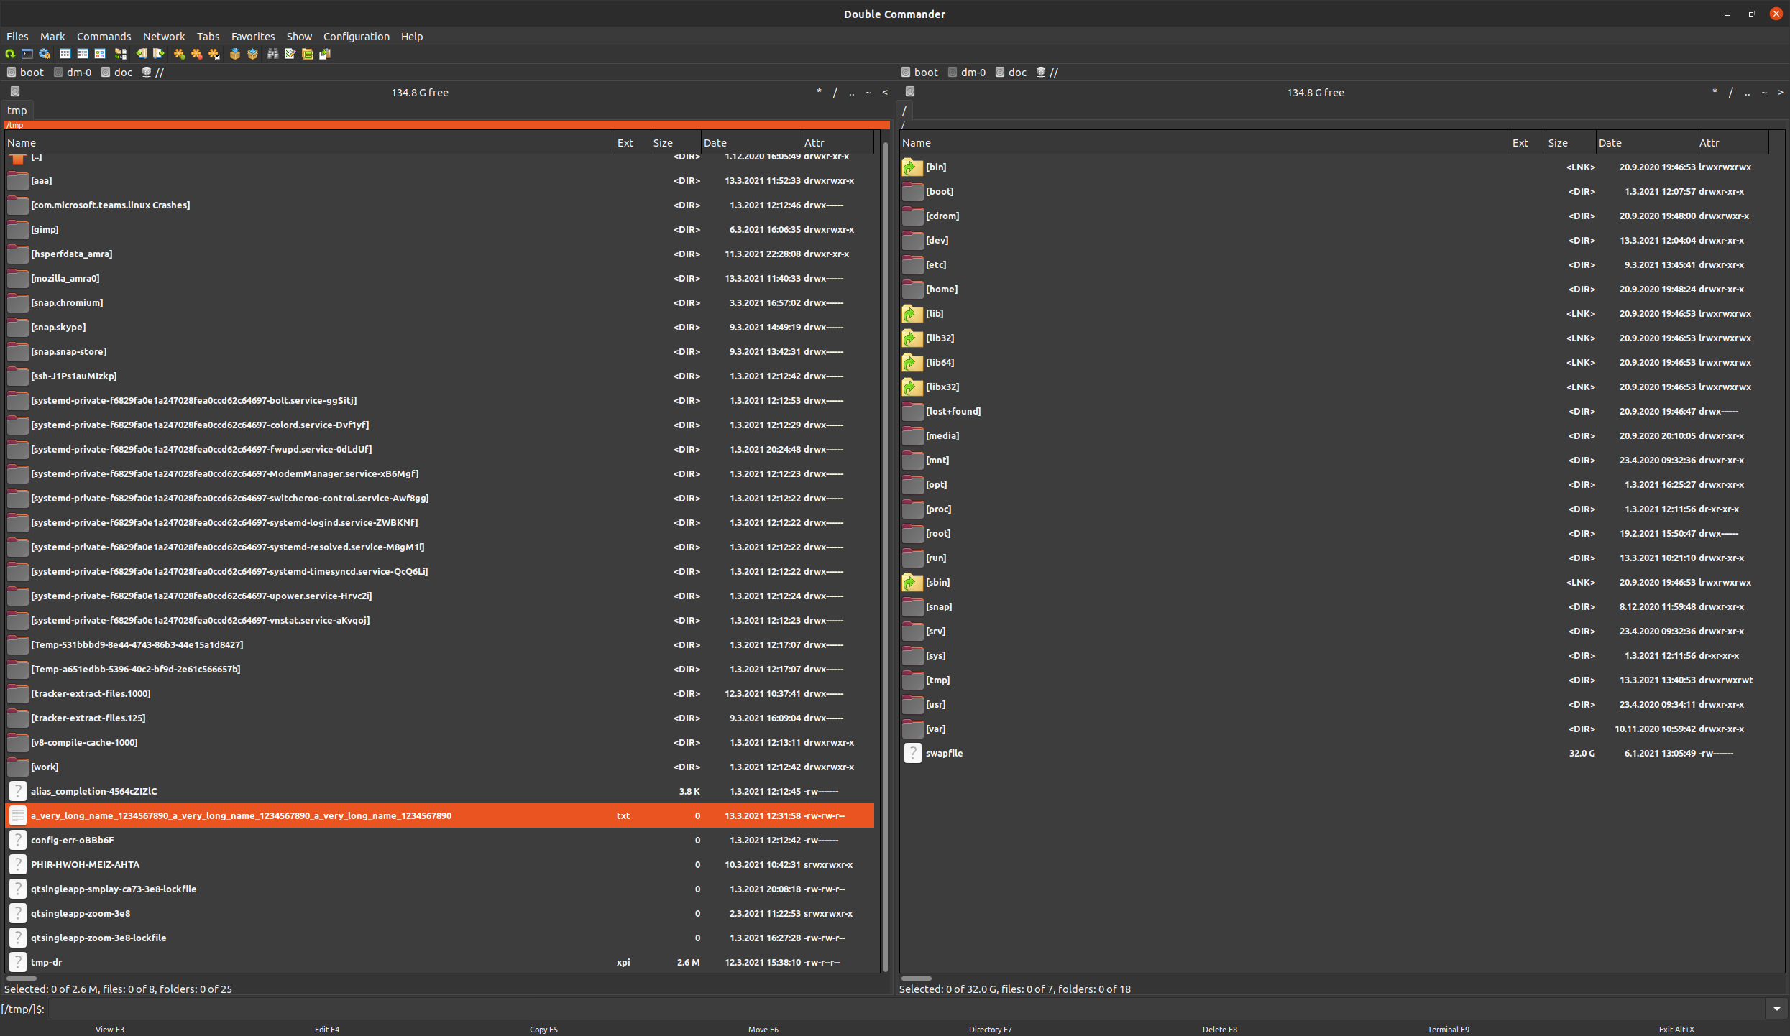The height and width of the screenshot is (1036, 1790).
Task: Open the Files menu
Action: coord(17,36)
